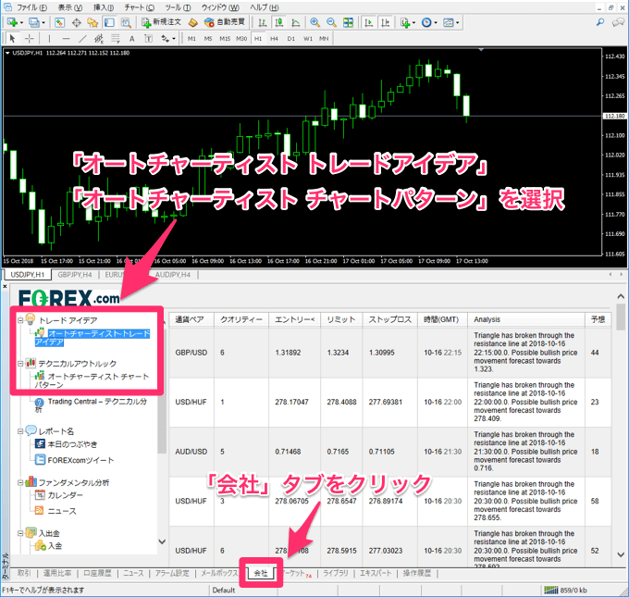Toggle the Market Watch window icon
This screenshot has height=597, width=629.
point(60,22)
